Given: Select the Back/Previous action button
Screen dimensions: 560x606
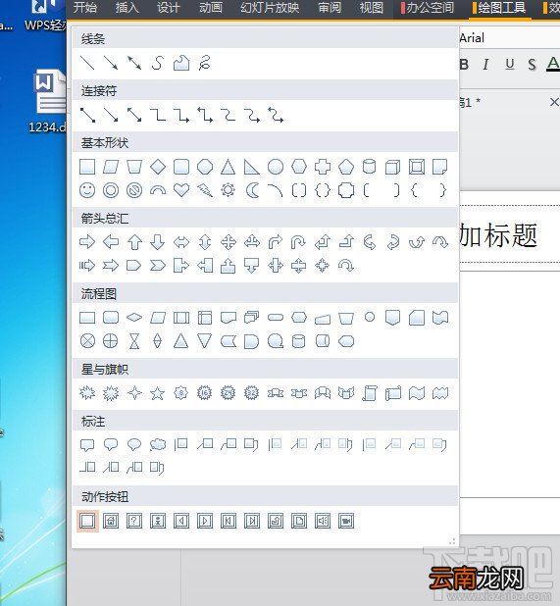Looking at the screenshot, I should 181,521.
